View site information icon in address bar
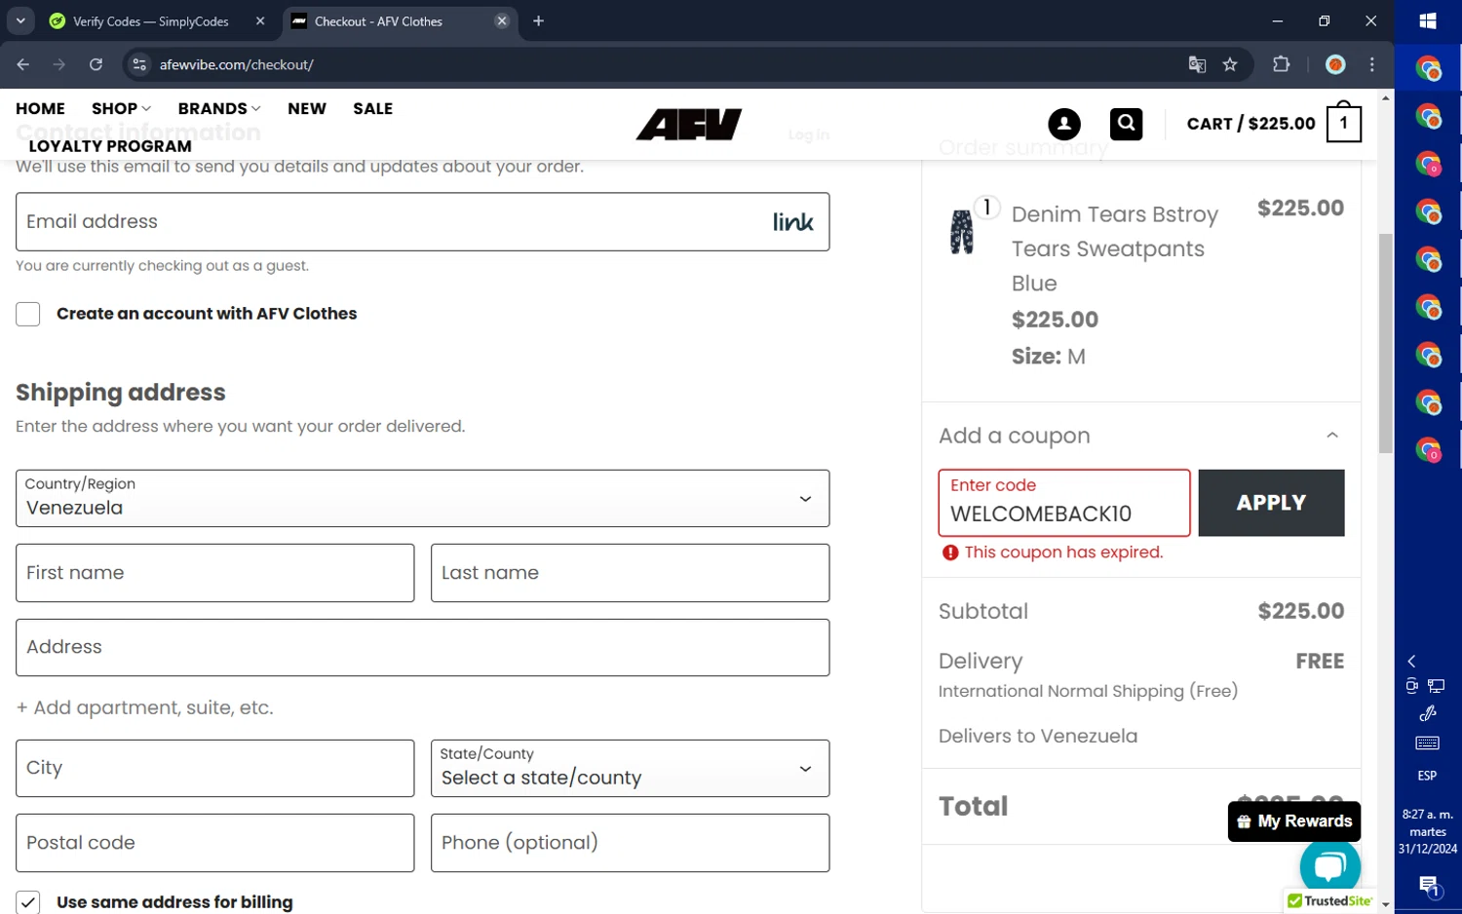The width and height of the screenshot is (1462, 914). click(139, 64)
